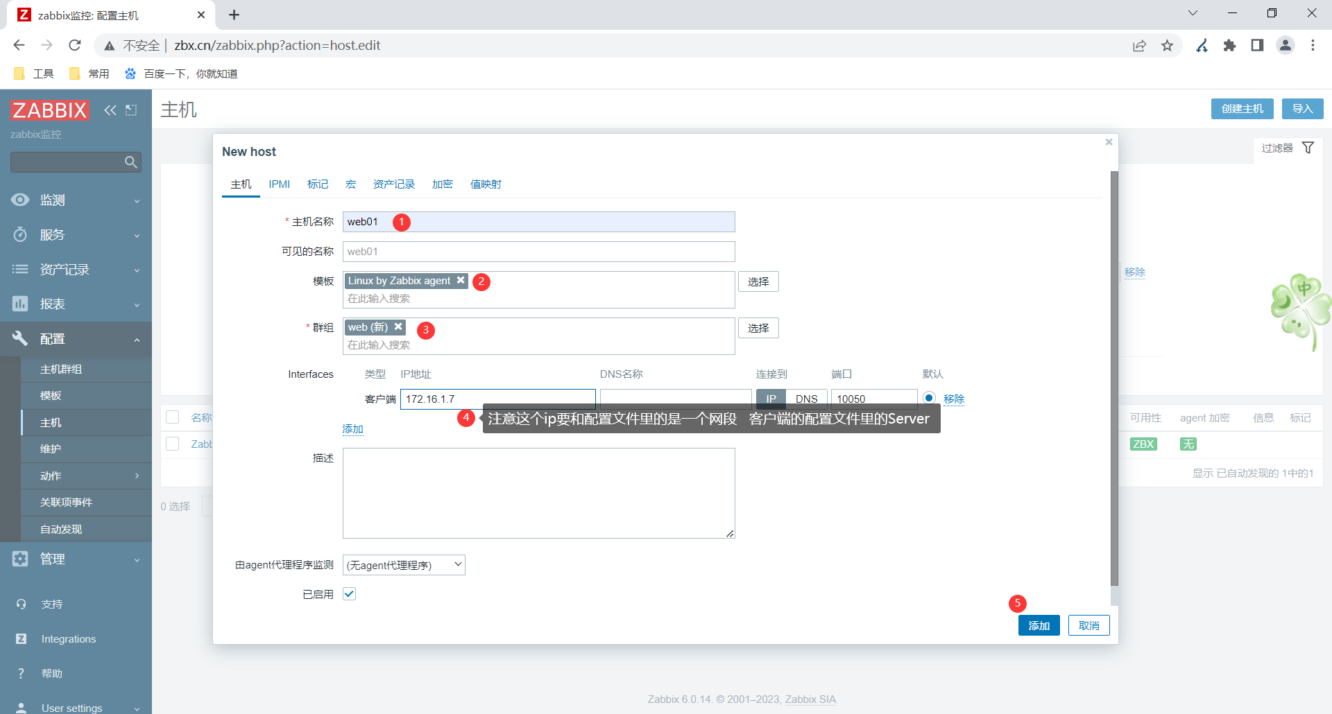The image size is (1332, 714).
Task: Click the 描述 description textarea
Action: pos(539,493)
